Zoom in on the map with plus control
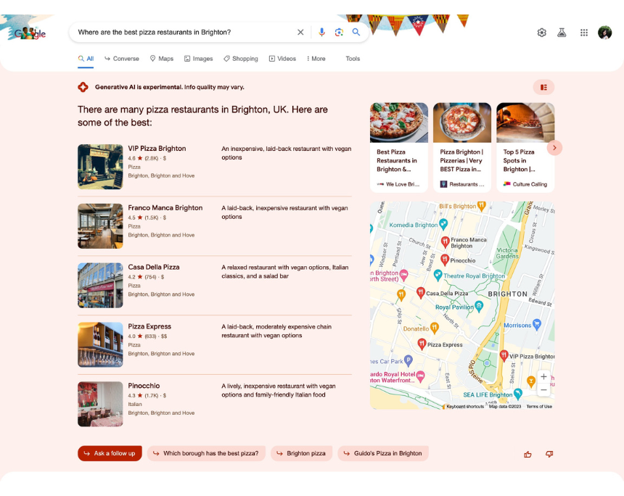624x496 pixels. [x=543, y=376]
